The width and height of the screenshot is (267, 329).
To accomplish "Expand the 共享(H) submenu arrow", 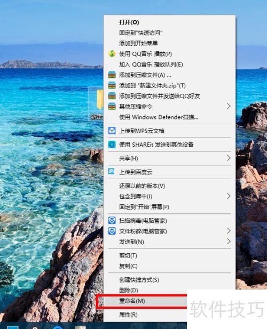I will point(229,158).
